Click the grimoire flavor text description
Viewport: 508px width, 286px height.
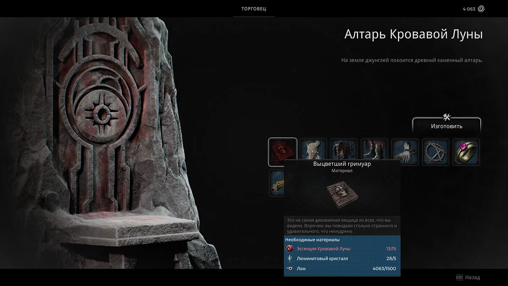pyautogui.click(x=342, y=226)
